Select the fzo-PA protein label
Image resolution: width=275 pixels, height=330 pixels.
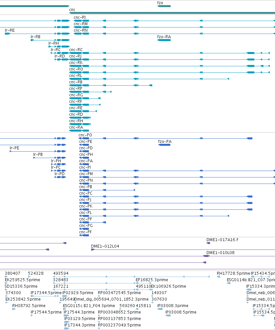tap(165, 142)
